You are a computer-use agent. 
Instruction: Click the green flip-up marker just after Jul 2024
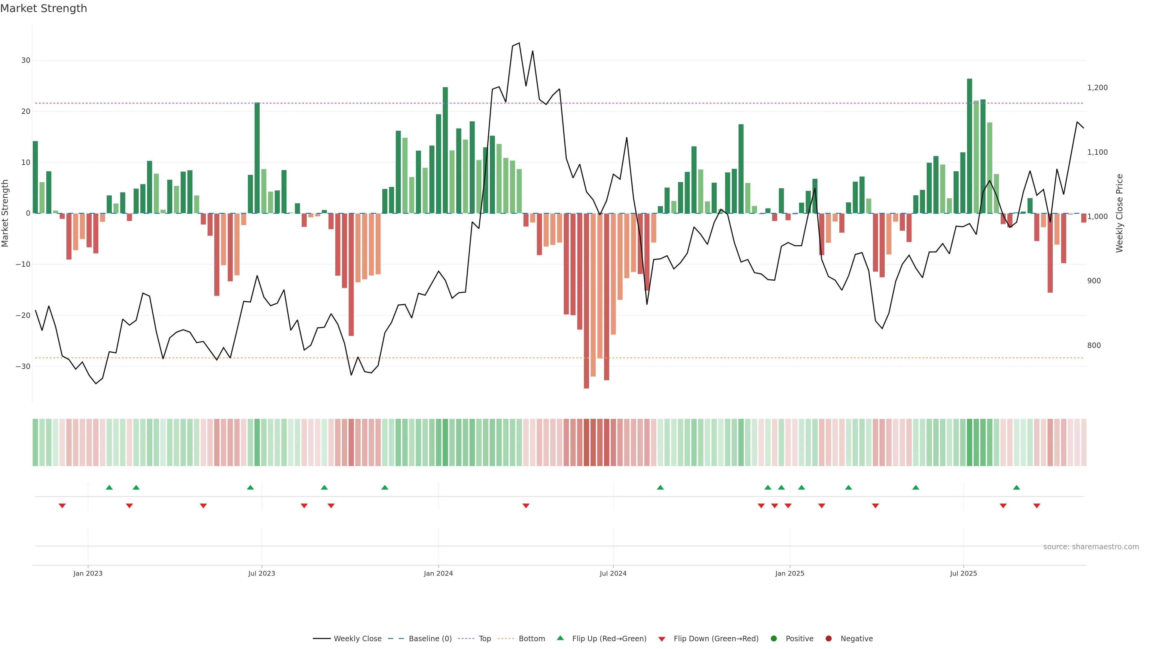coord(660,487)
